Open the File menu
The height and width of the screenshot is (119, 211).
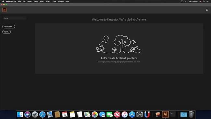[x=19, y=1]
